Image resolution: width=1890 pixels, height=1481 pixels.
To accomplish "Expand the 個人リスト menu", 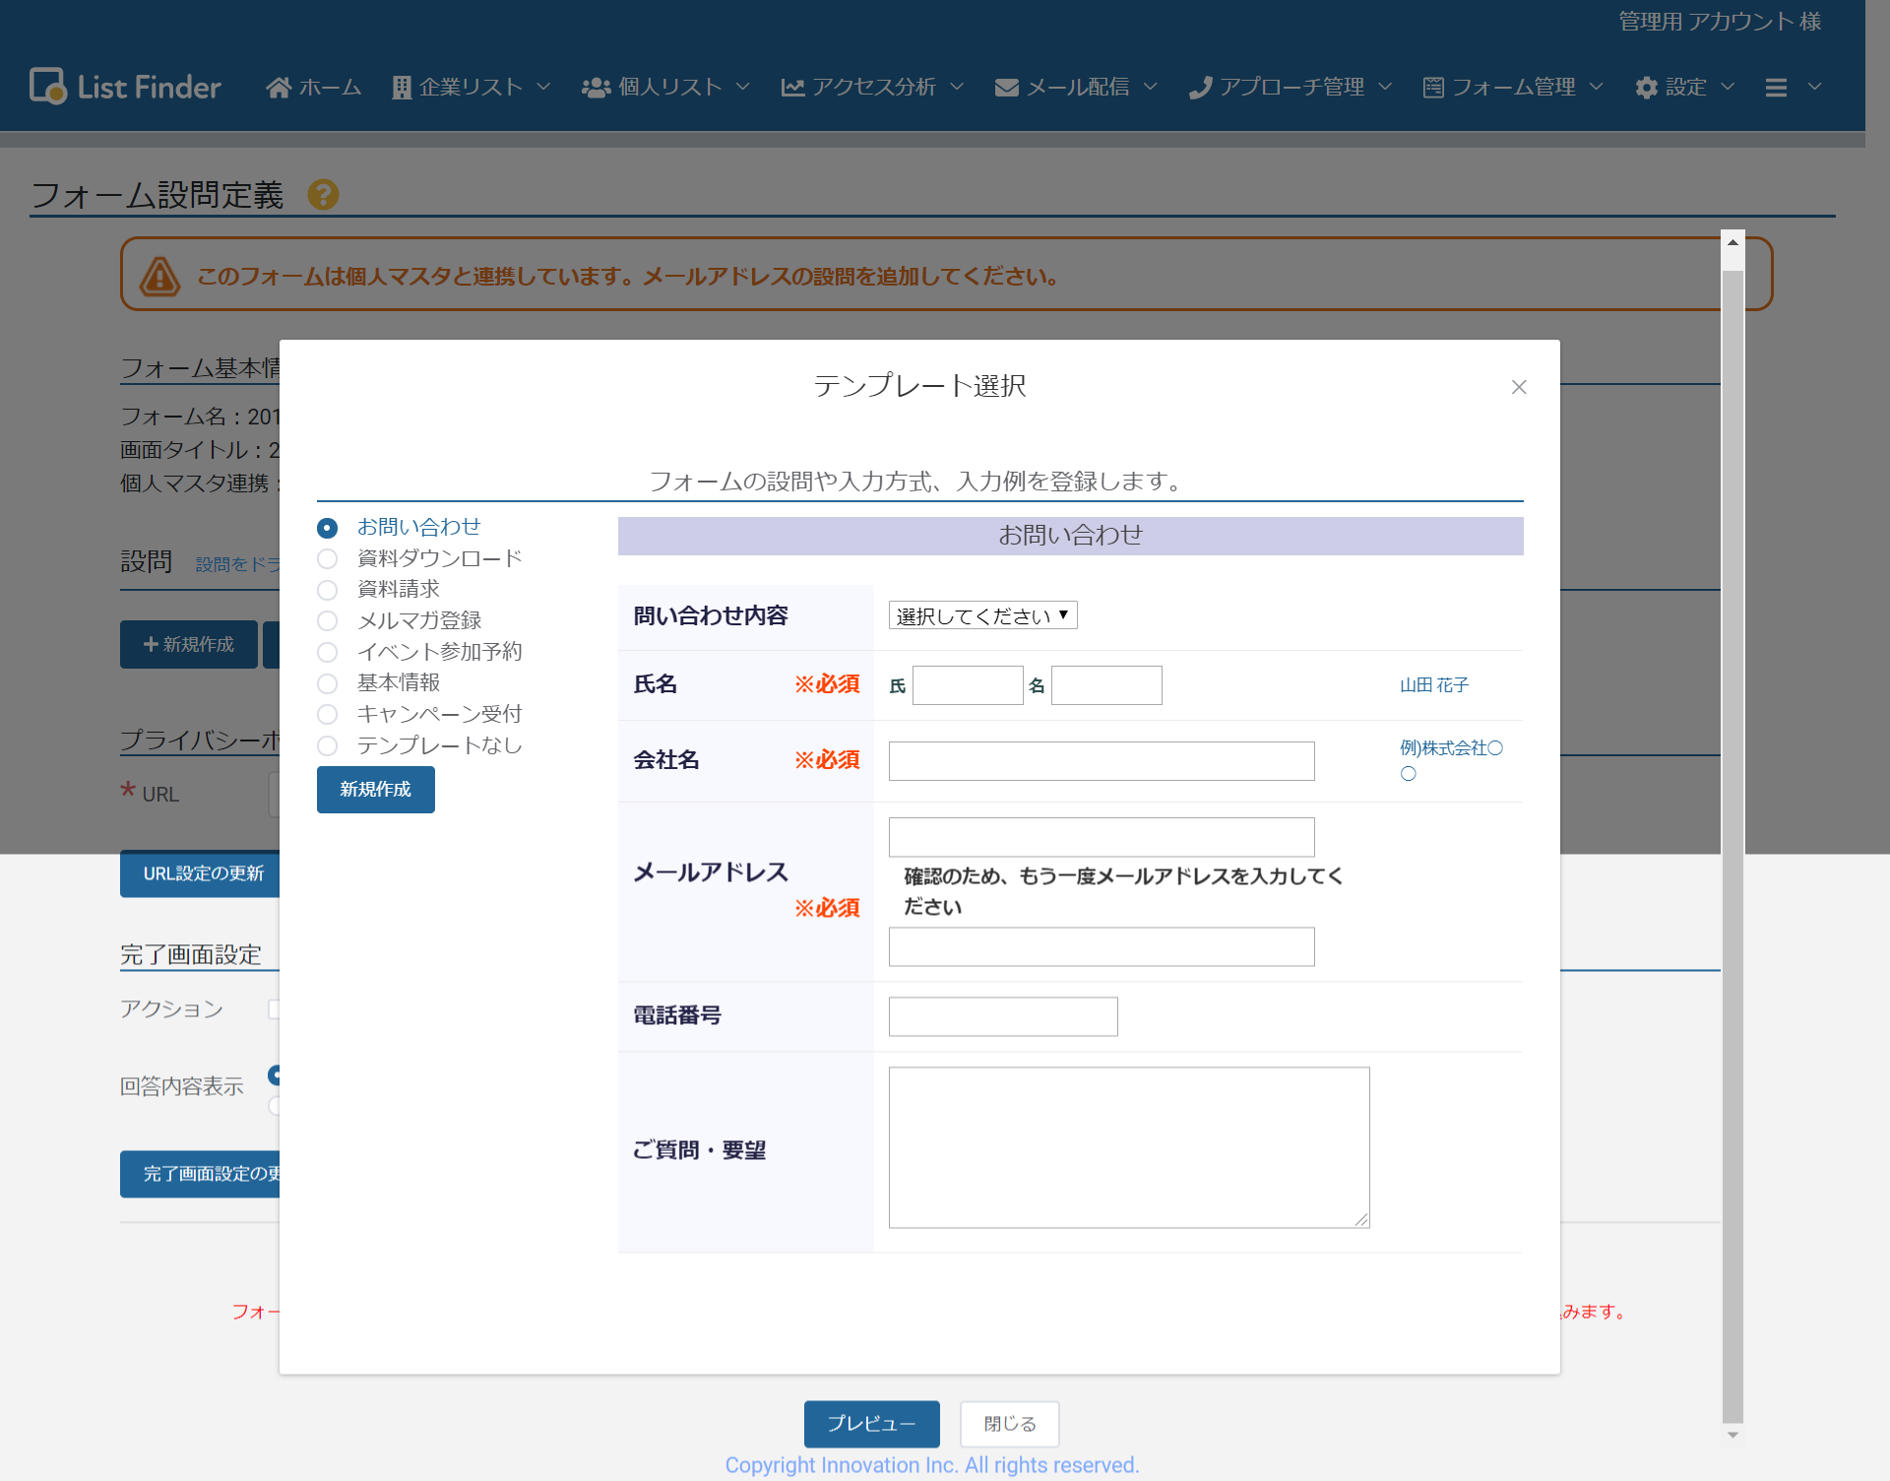I will (669, 88).
